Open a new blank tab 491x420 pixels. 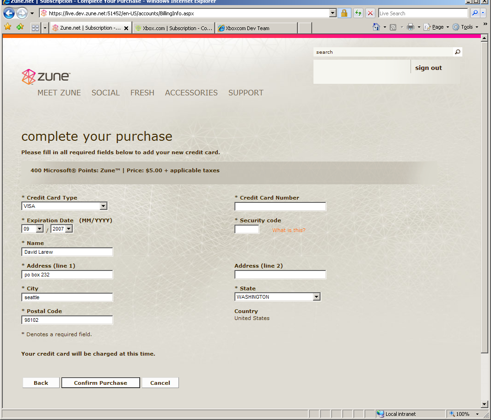pos(305,28)
